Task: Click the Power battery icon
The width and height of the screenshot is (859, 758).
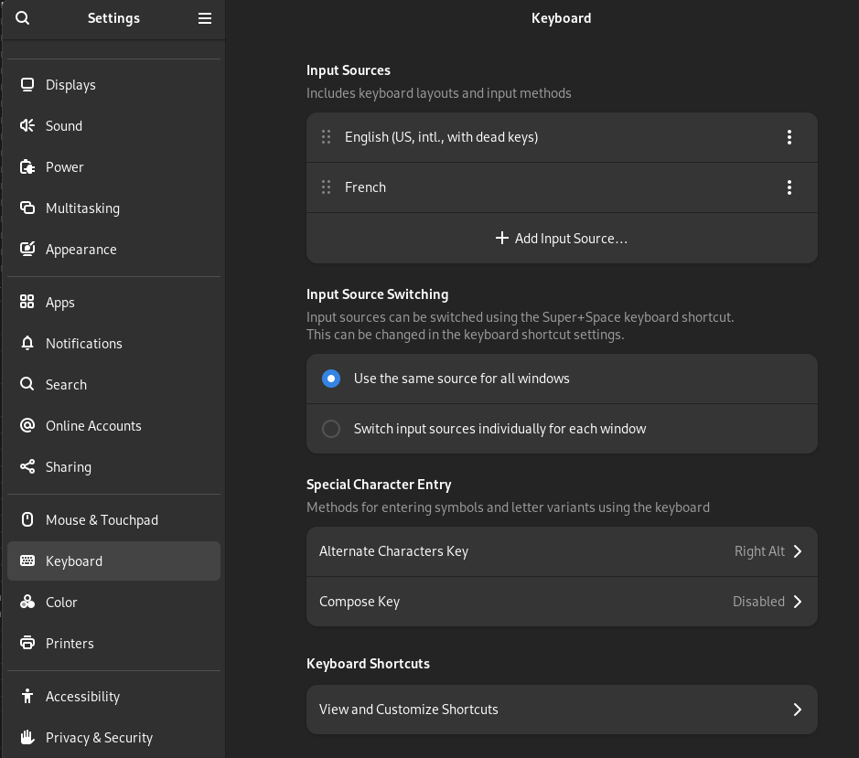Action: 27,167
